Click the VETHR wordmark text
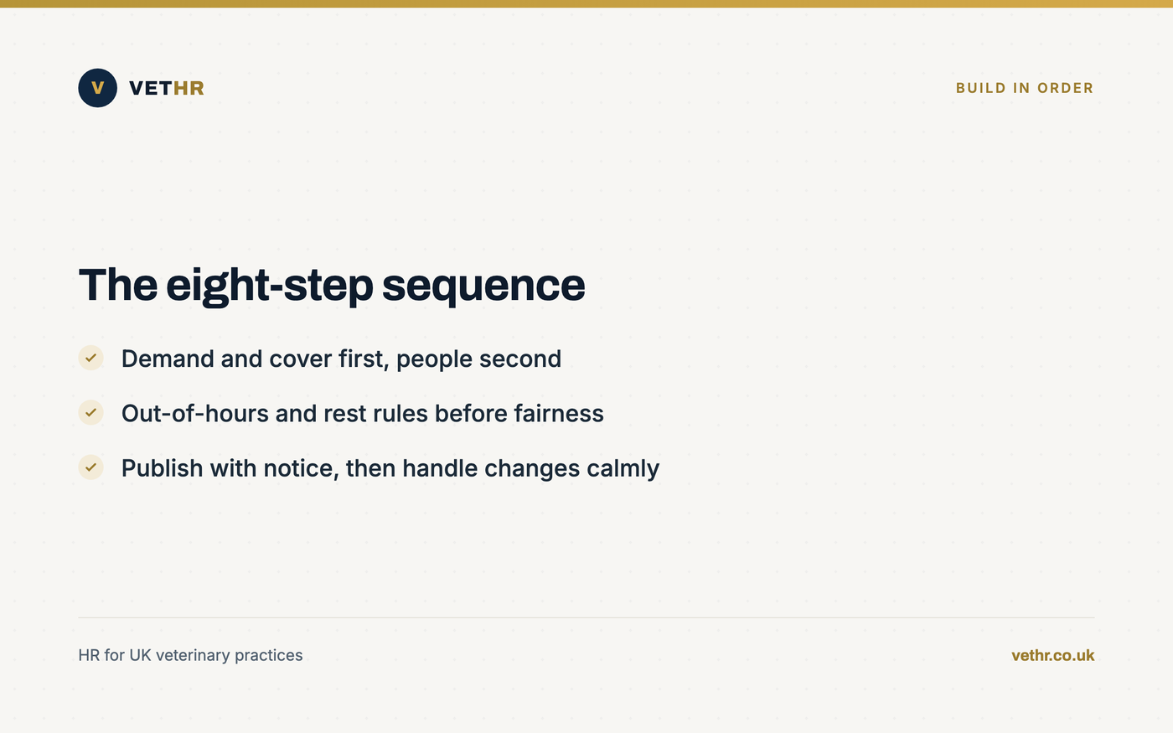This screenshot has height=733, width=1173. (x=167, y=88)
